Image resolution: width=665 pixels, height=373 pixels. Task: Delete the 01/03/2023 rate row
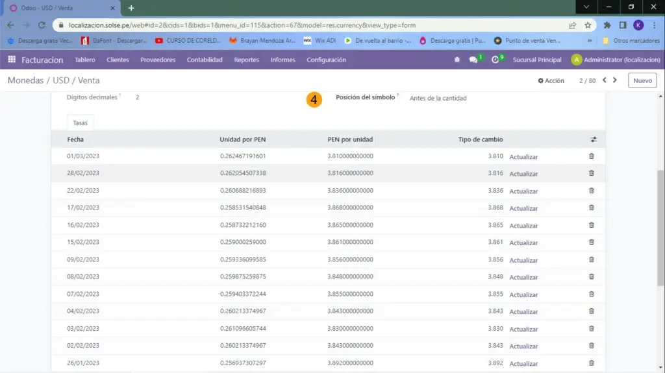coord(591,156)
